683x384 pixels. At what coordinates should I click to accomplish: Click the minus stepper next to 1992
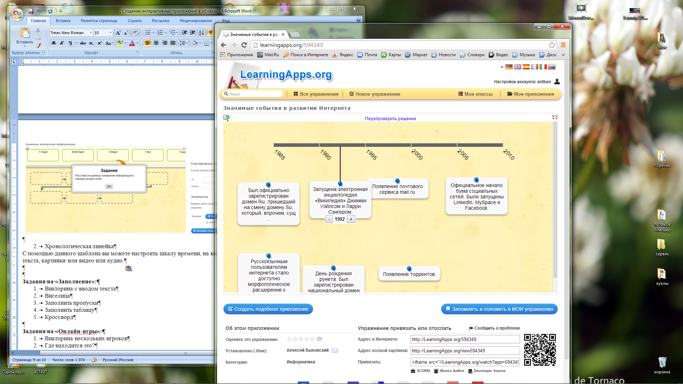point(329,219)
